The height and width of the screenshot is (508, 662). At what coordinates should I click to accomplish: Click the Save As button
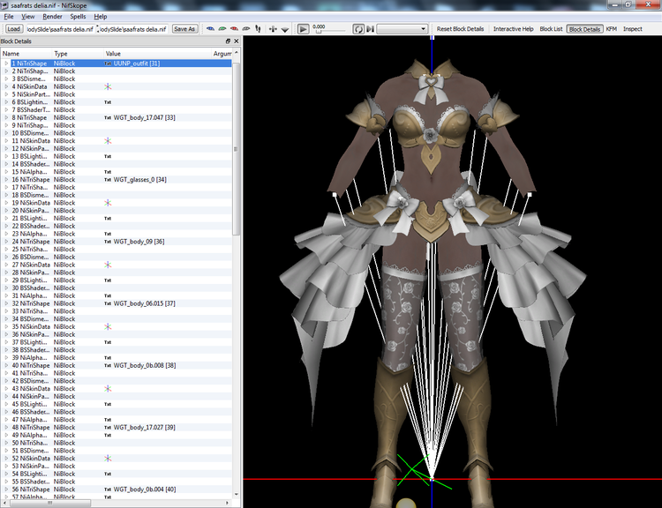tap(184, 29)
